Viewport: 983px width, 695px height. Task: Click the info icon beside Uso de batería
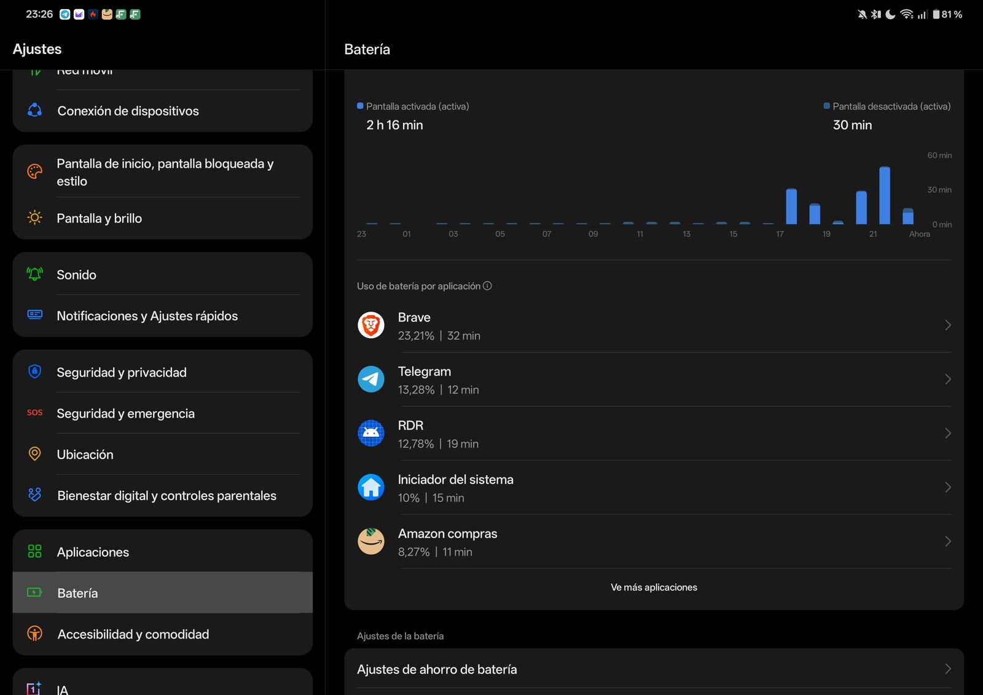(487, 286)
